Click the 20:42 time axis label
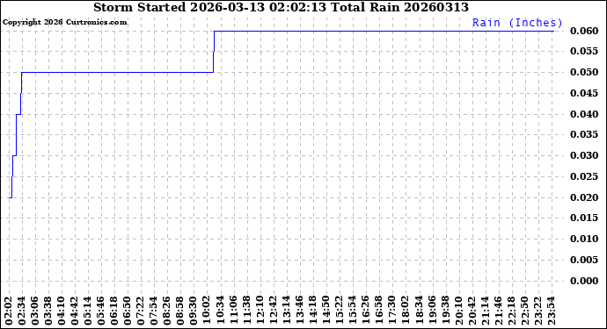The width and height of the screenshot is (607, 329). 472,311
